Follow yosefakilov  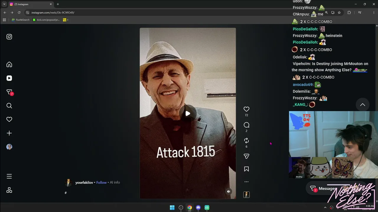[x=101, y=183]
